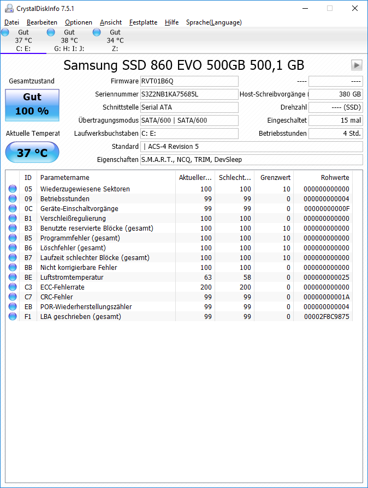Screen dimensions: 368x488
Task: Select raw value 00000000000F
Action: [x=327, y=208]
